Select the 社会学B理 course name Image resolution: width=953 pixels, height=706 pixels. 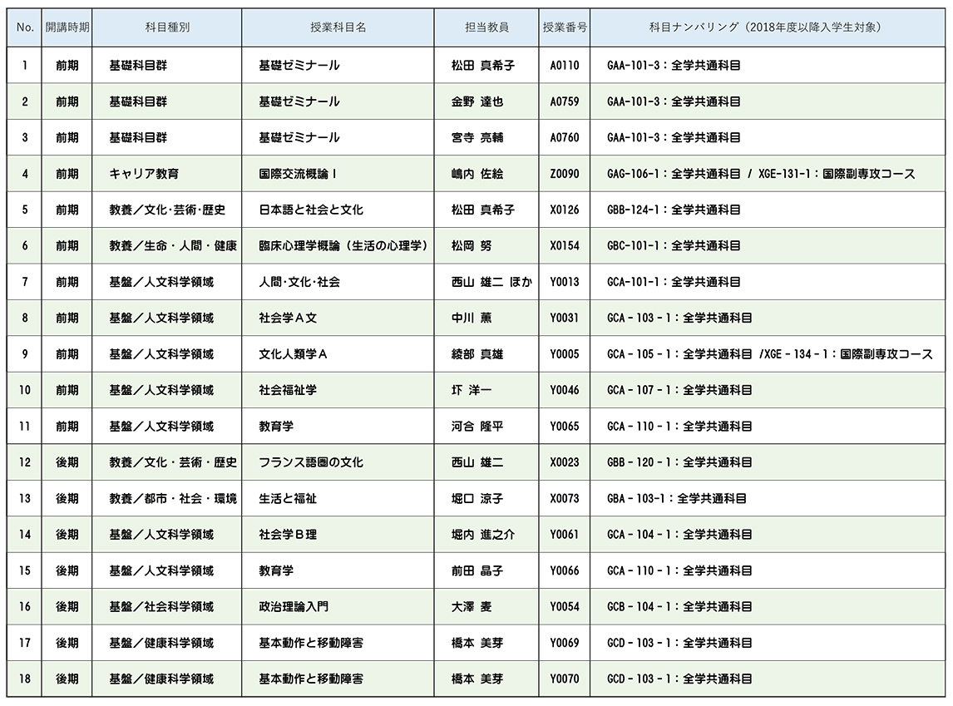click(288, 535)
